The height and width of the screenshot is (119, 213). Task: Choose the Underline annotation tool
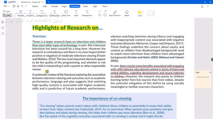click(x=30, y=13)
